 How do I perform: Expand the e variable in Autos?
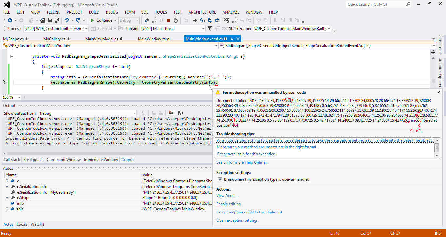7,181
